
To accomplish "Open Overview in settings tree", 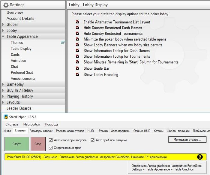I will click(x=15, y=13).
